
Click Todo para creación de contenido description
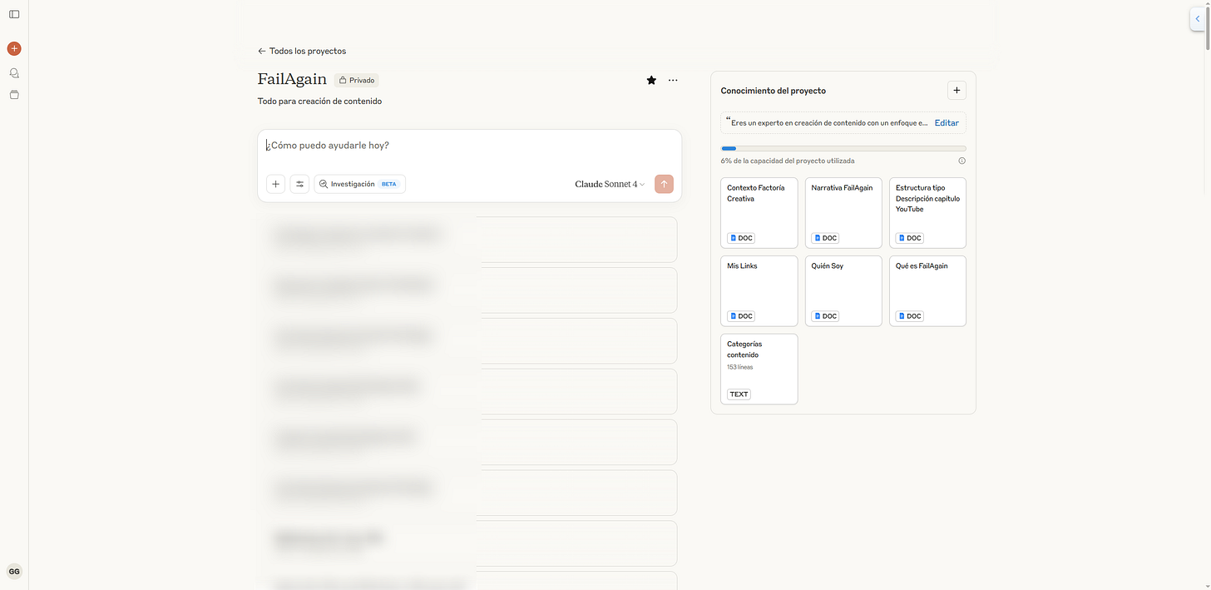pyautogui.click(x=319, y=102)
